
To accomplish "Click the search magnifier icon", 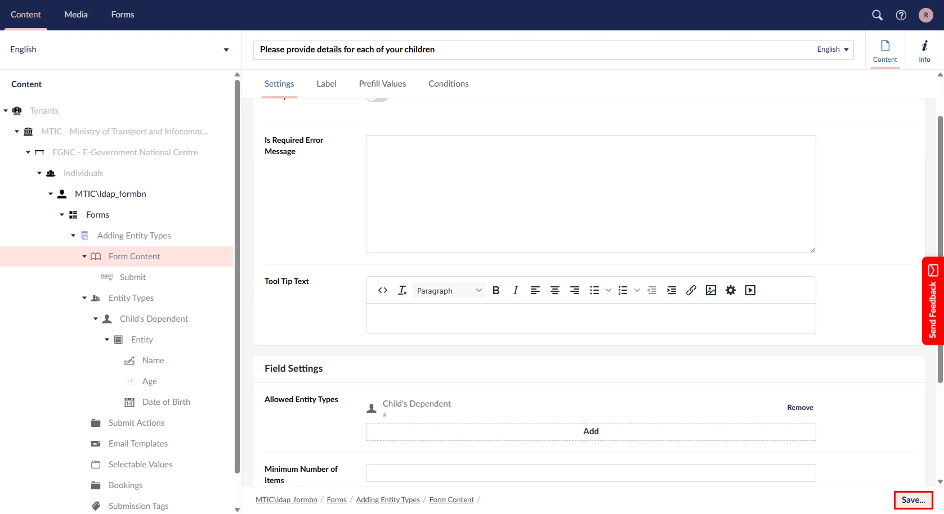I will pos(877,15).
